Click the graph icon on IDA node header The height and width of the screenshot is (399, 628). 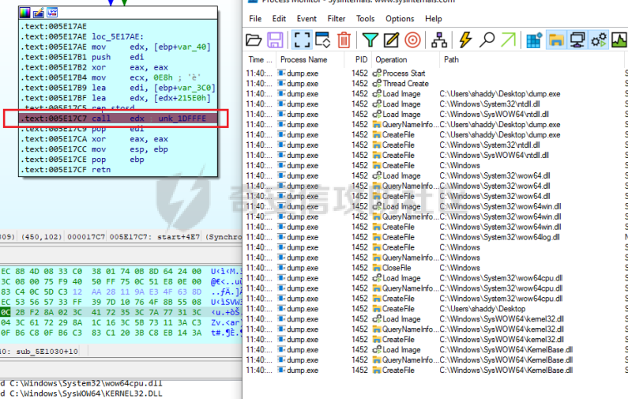tap(52, 13)
